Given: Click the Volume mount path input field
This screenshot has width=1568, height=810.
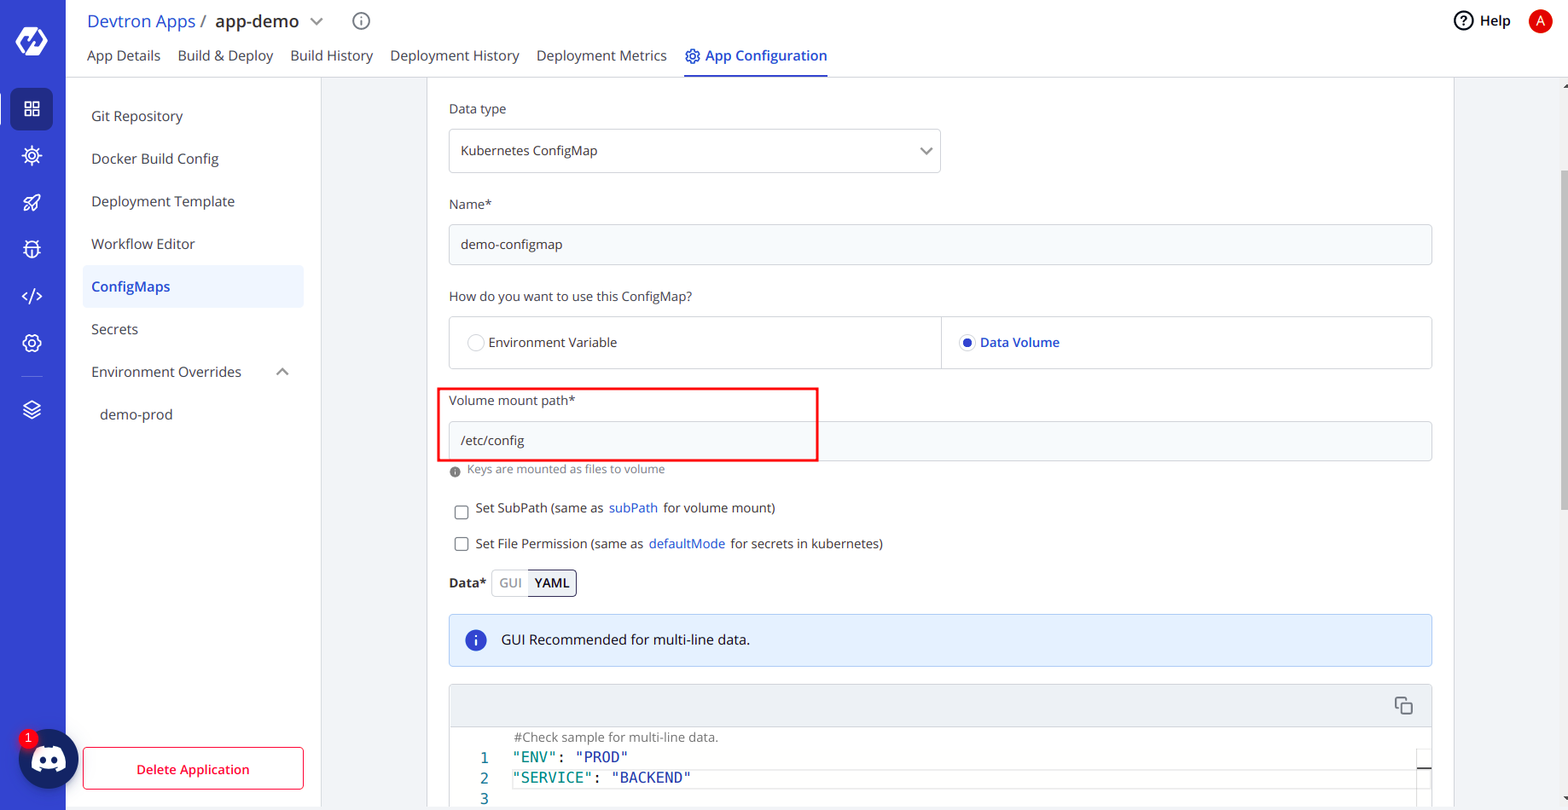Looking at the screenshot, I should coord(940,441).
